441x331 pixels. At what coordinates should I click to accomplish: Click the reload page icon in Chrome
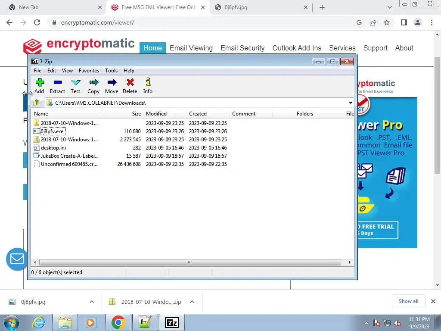[x=37, y=22]
